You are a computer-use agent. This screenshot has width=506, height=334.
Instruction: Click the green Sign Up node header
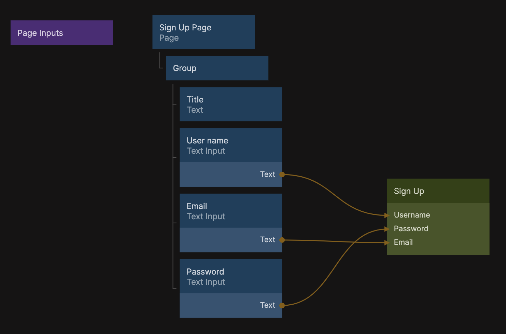[x=438, y=191]
